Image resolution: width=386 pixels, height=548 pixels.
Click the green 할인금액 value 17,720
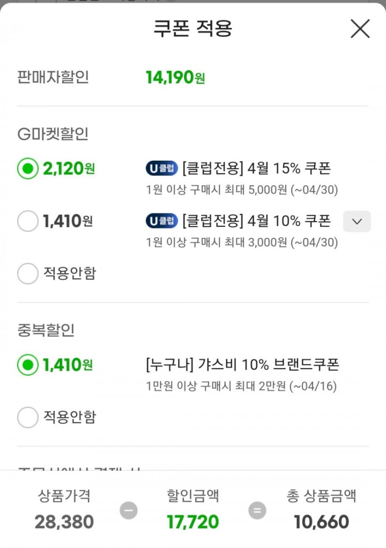point(193,522)
